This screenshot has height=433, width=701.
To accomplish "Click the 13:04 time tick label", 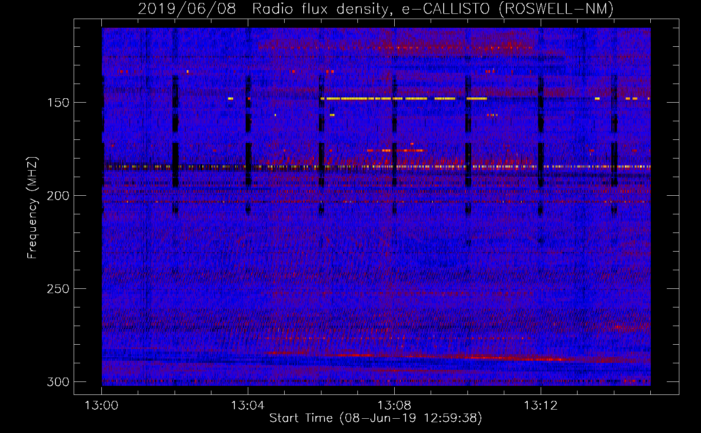I will tap(248, 406).
